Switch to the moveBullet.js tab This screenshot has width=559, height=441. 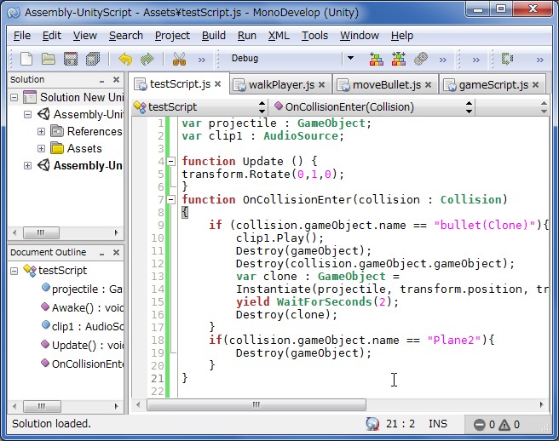pos(386,84)
